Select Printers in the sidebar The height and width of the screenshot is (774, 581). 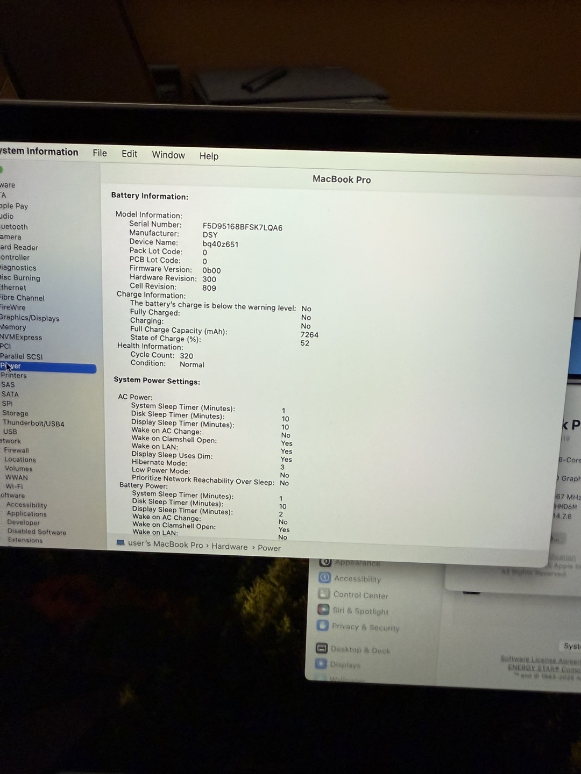(x=13, y=375)
